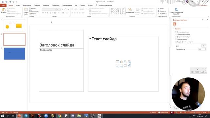Viewport: 210px width, 118px height.
Task: Click the Save icon in quick access toolbar
Action: pos(3,2)
